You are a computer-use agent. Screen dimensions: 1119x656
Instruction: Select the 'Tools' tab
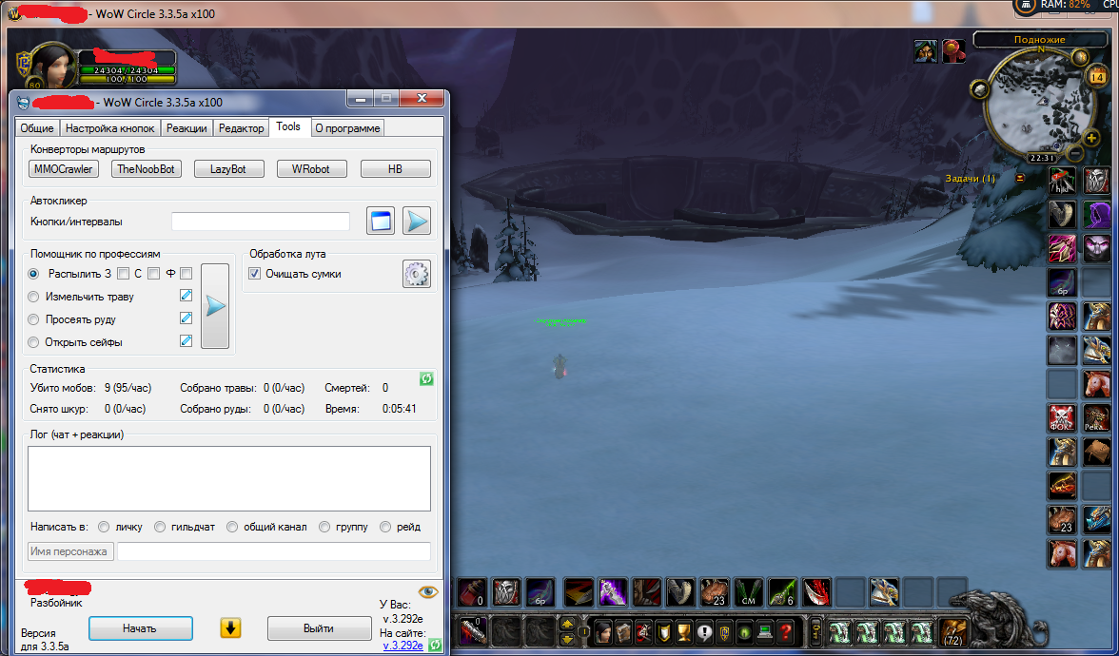pos(289,127)
